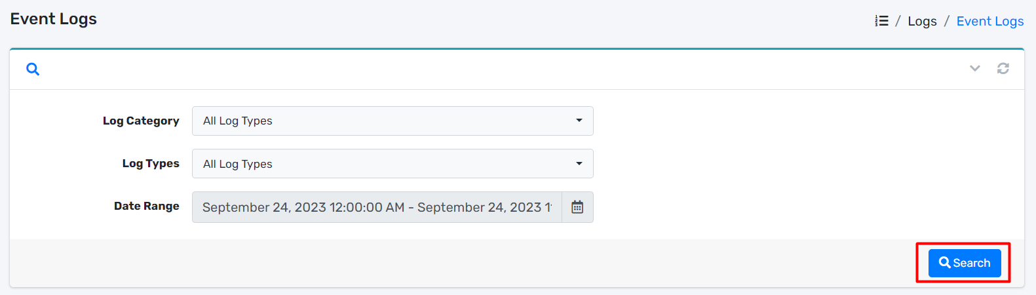Viewport: 1036px width, 295px height.
Task: Click the breadcrumb list icon
Action: coord(882,21)
